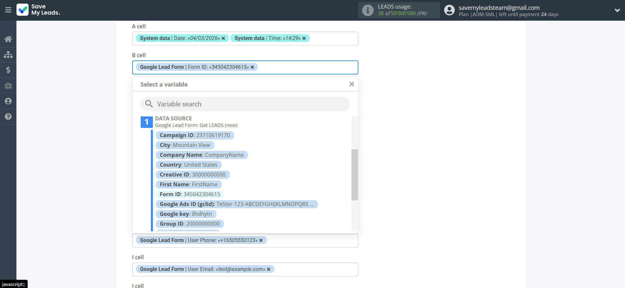Viewport: 625px width, 288px height.
Task: Select Form ID: 345042304615 variable
Action: pyautogui.click(x=190, y=194)
